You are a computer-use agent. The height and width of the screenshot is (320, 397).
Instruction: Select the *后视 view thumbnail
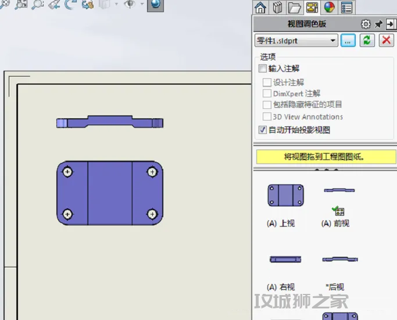pyautogui.click(x=340, y=259)
